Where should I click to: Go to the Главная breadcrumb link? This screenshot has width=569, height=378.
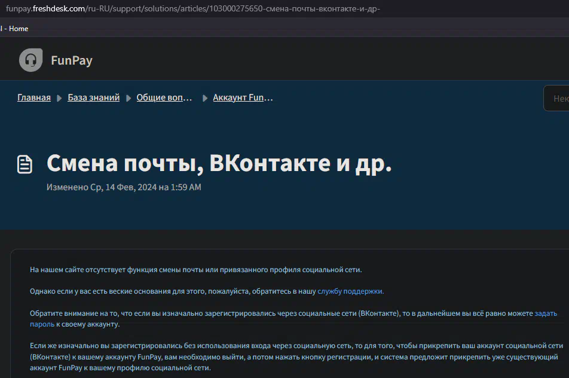[34, 97]
